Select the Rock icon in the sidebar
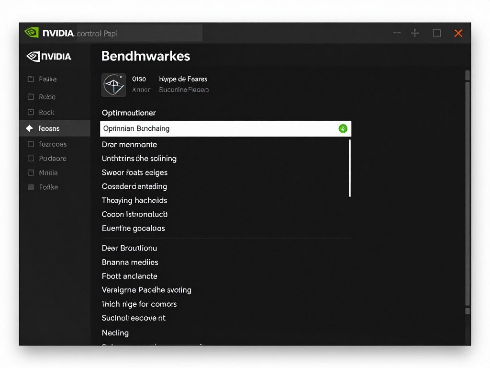The width and height of the screenshot is (490, 368). coord(31,112)
